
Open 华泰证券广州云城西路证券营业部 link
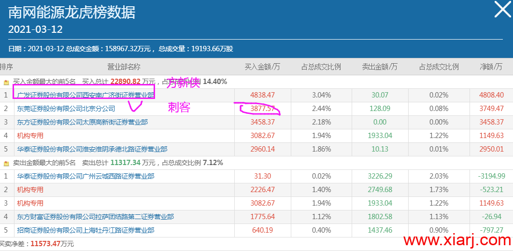85,177
